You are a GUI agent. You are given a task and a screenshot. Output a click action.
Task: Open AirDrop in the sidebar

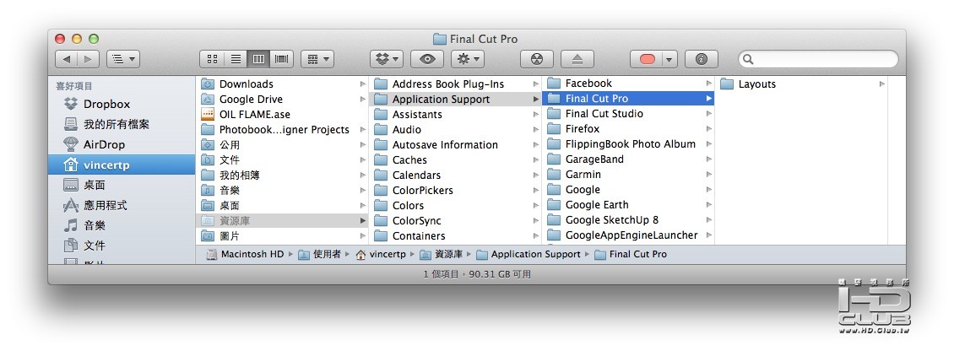tap(122, 145)
